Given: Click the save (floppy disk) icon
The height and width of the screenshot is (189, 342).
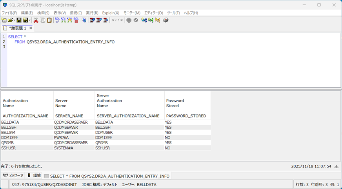Looking at the screenshot, I should tap(18, 20).
